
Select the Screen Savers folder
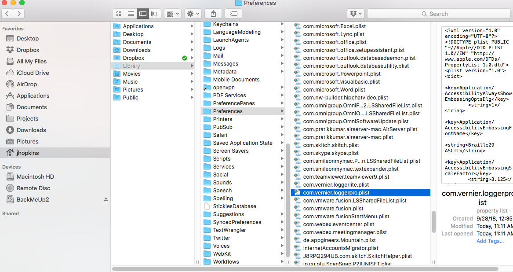coord(243,151)
